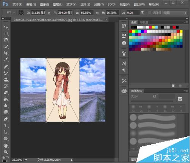Screen dimensions: 190x163
Task: Select the Path Selection tool
Action: [x=6, y=132]
